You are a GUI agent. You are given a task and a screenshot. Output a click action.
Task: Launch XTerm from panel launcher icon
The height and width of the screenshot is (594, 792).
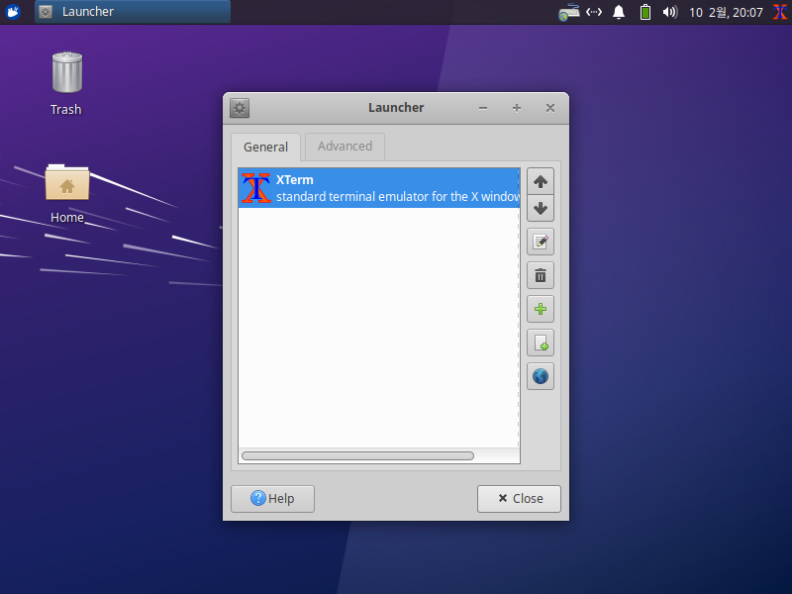point(780,12)
